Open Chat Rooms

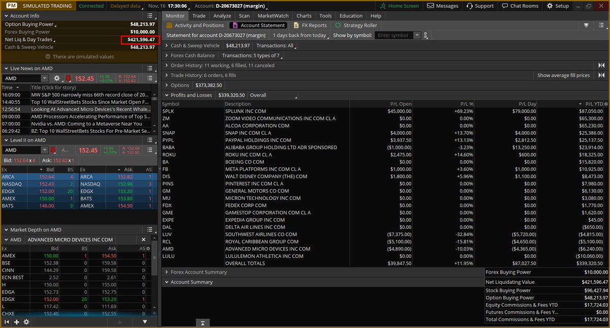519,6
